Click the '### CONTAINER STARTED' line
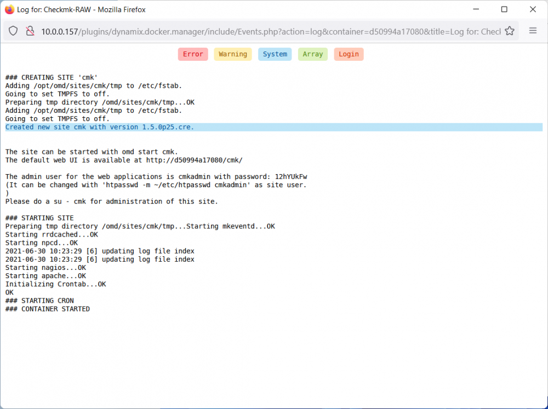The image size is (548, 409). [x=48, y=309]
